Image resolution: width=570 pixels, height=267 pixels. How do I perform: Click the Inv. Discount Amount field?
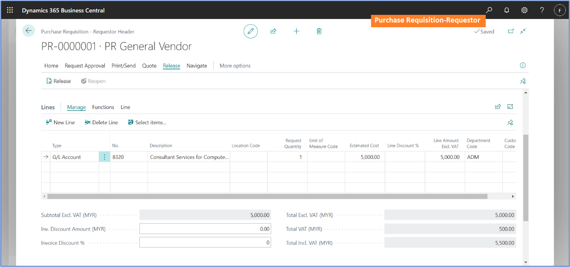tap(205, 229)
